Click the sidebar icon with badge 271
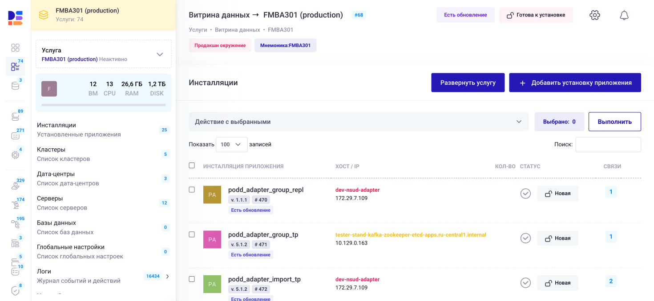The width and height of the screenshot is (654, 301). pyautogui.click(x=15, y=135)
